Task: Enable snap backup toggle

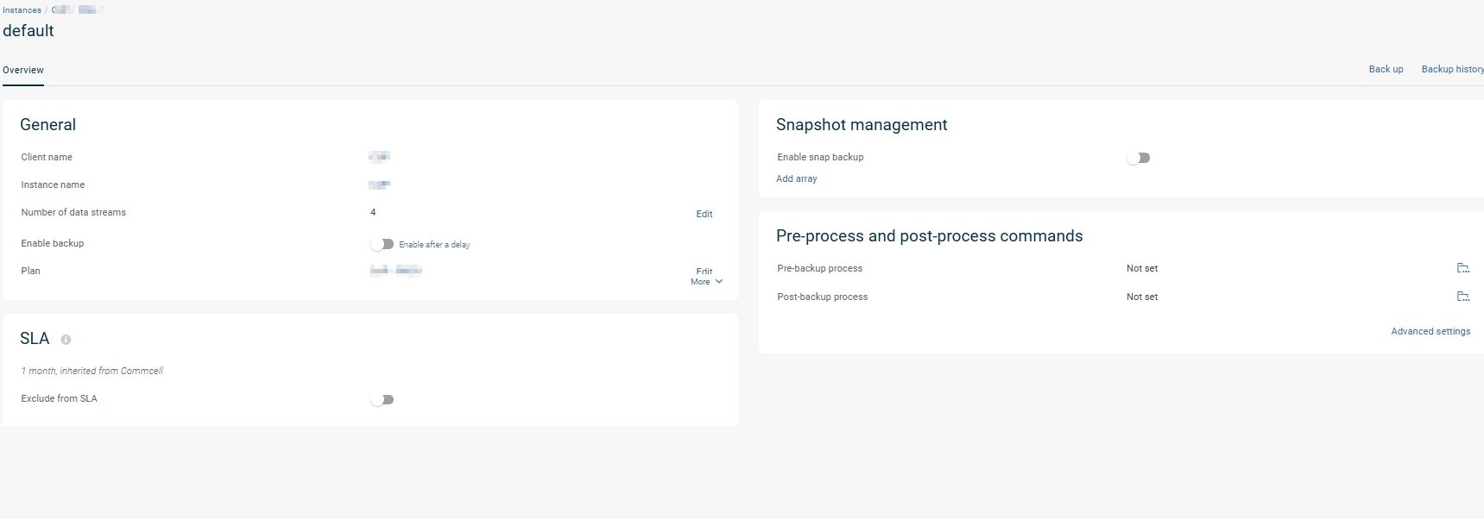Action: pos(1138,158)
